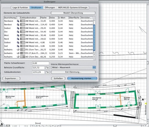Click the Fläche column header
Viewport: 149px width, 127px height.
coord(44,17)
